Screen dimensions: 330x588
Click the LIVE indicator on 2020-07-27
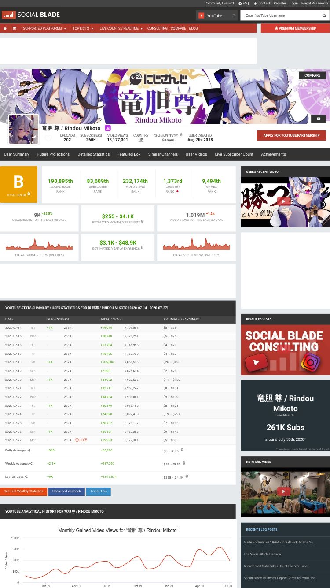click(81, 440)
